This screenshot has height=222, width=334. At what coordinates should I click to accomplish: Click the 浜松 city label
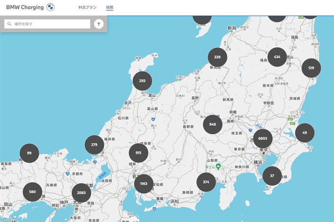175,201
